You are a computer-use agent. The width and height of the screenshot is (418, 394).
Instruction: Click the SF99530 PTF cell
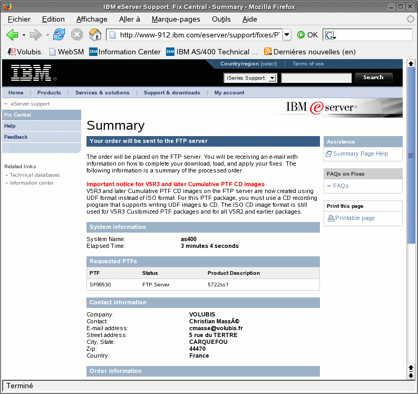100,285
